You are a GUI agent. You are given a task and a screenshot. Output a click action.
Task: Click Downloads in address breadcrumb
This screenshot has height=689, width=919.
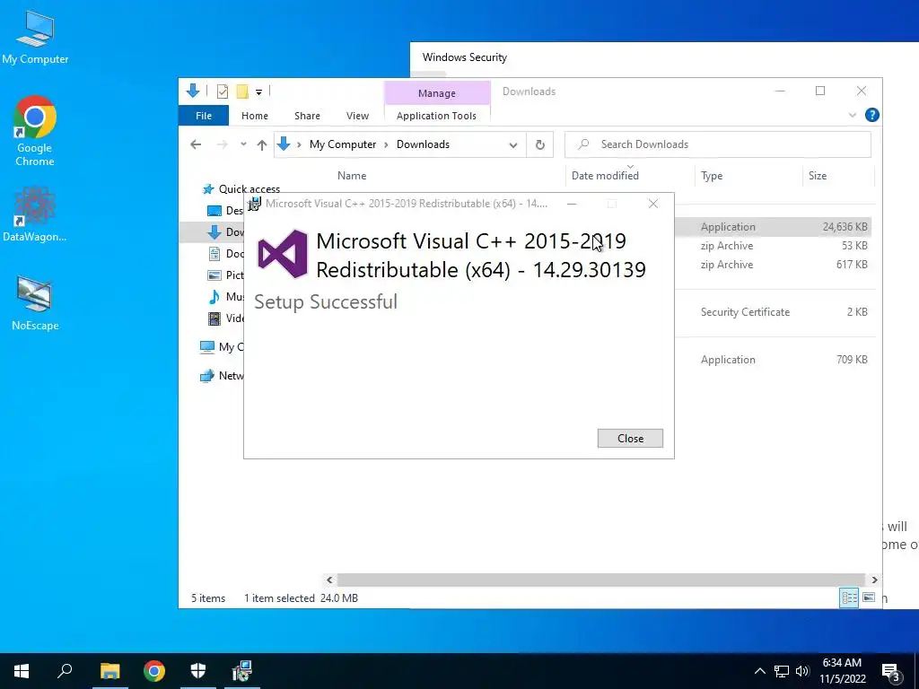(x=424, y=144)
